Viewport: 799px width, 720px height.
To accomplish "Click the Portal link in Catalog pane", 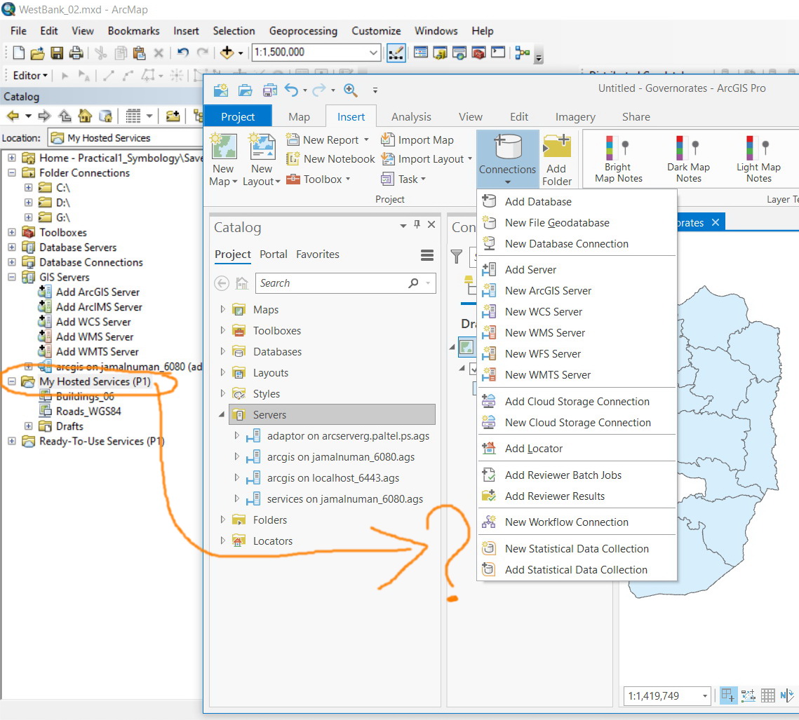I will (x=274, y=254).
